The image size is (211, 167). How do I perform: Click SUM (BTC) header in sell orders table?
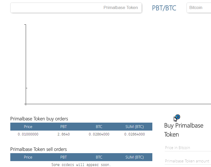pyautogui.click(x=135, y=157)
